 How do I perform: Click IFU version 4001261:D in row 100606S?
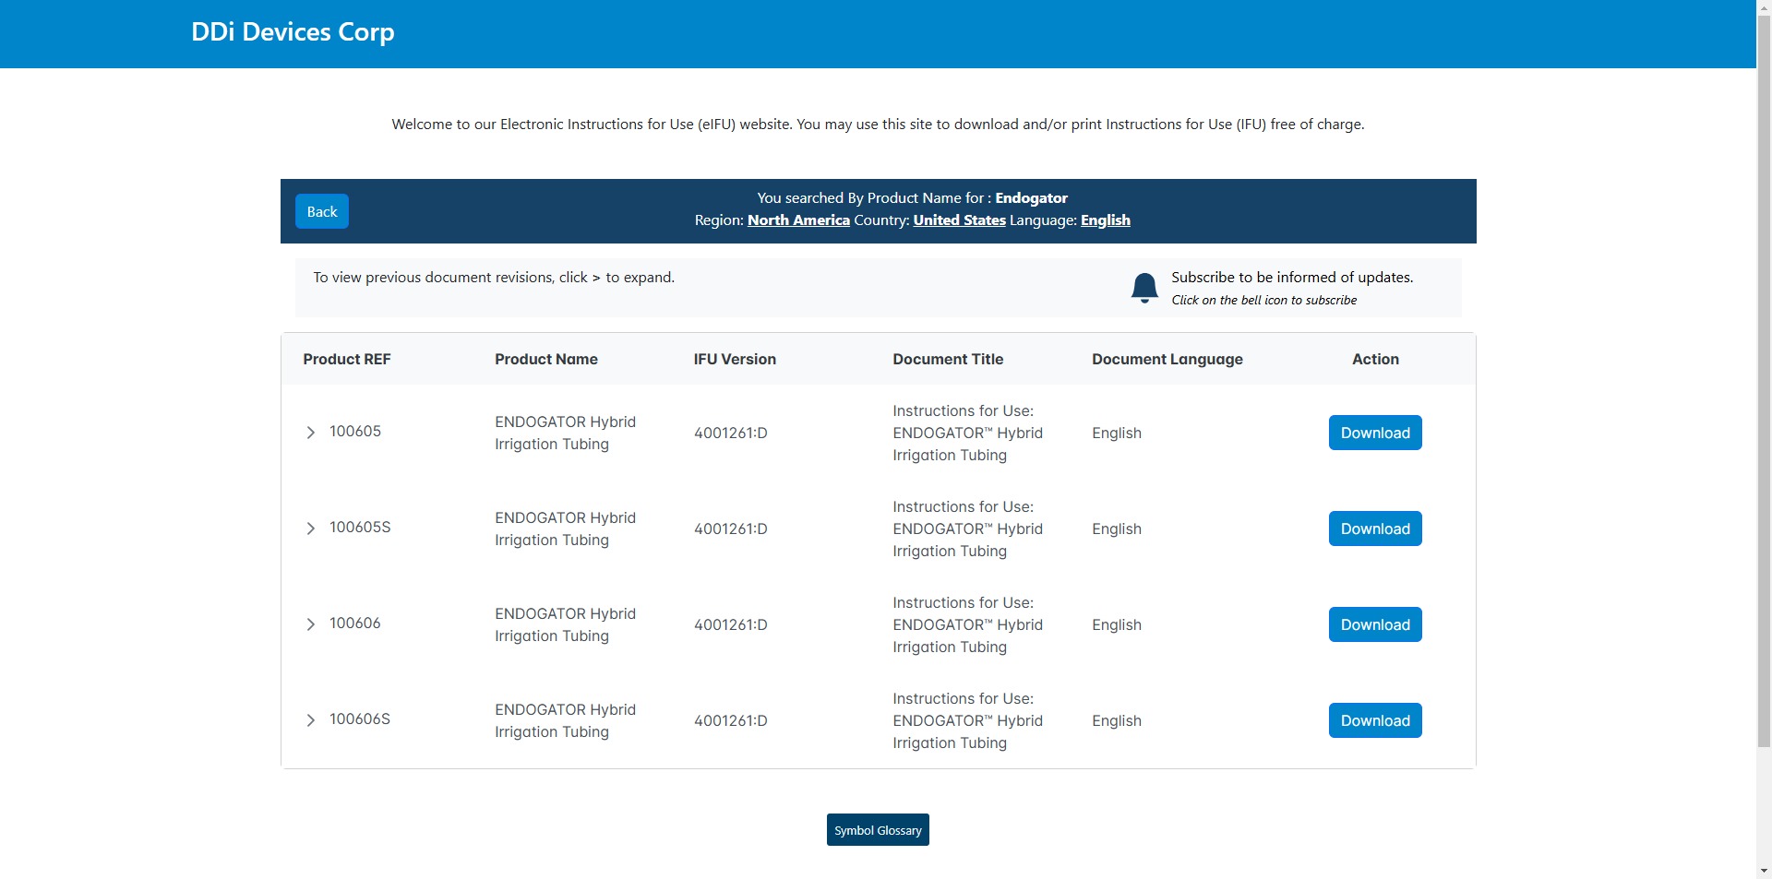tap(731, 721)
